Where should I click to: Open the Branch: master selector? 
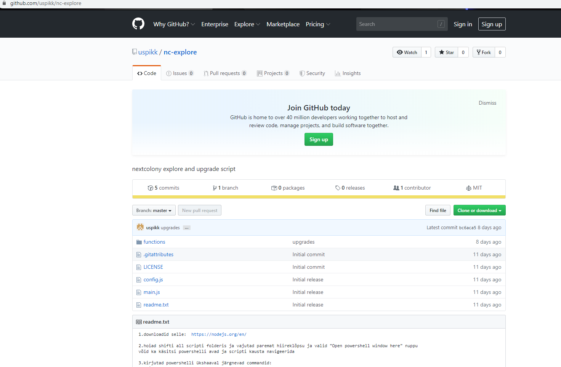pyautogui.click(x=154, y=211)
